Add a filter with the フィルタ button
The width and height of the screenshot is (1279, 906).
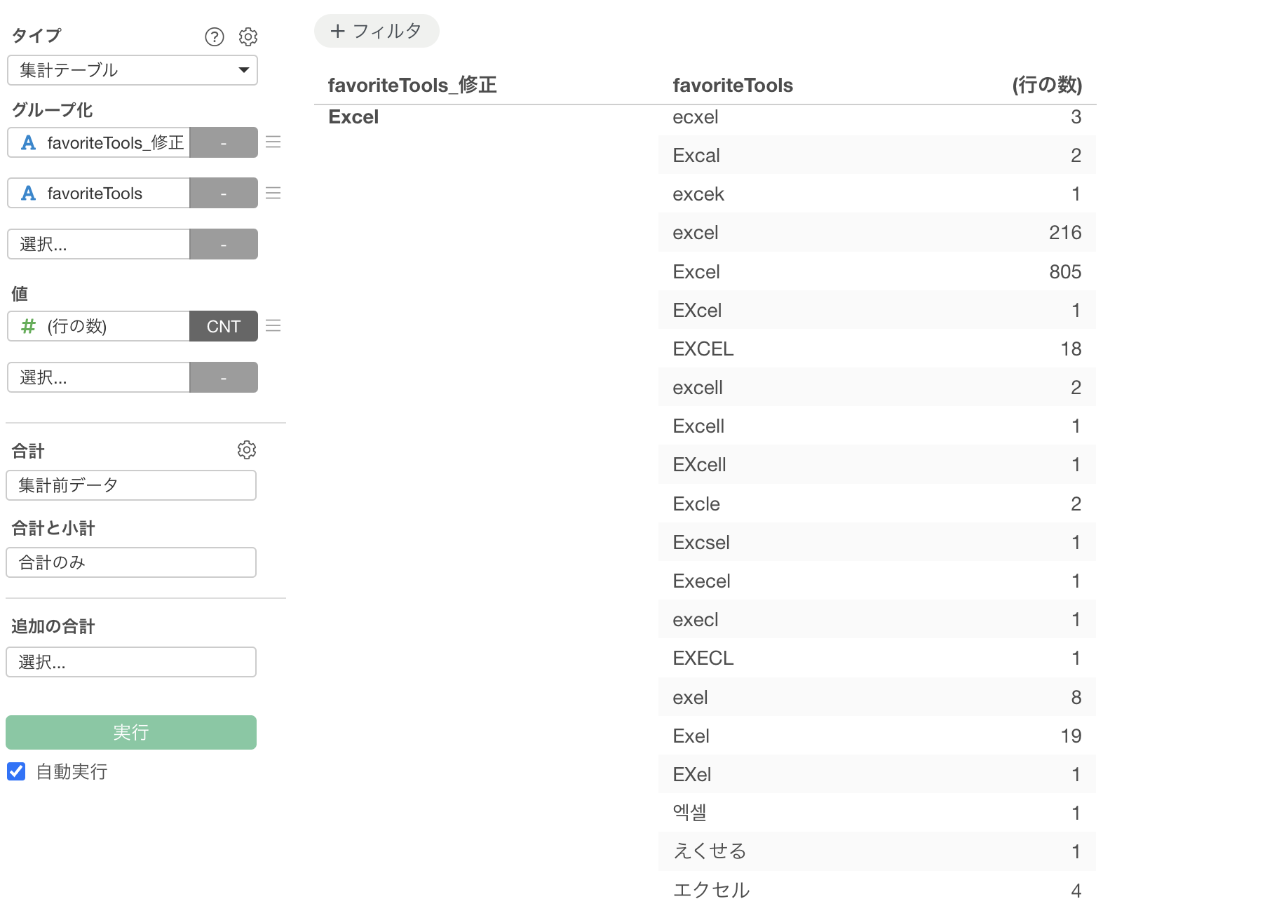[x=377, y=31]
